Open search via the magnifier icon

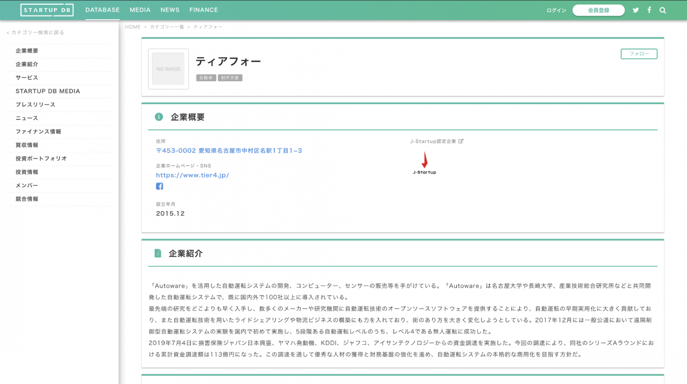662,10
